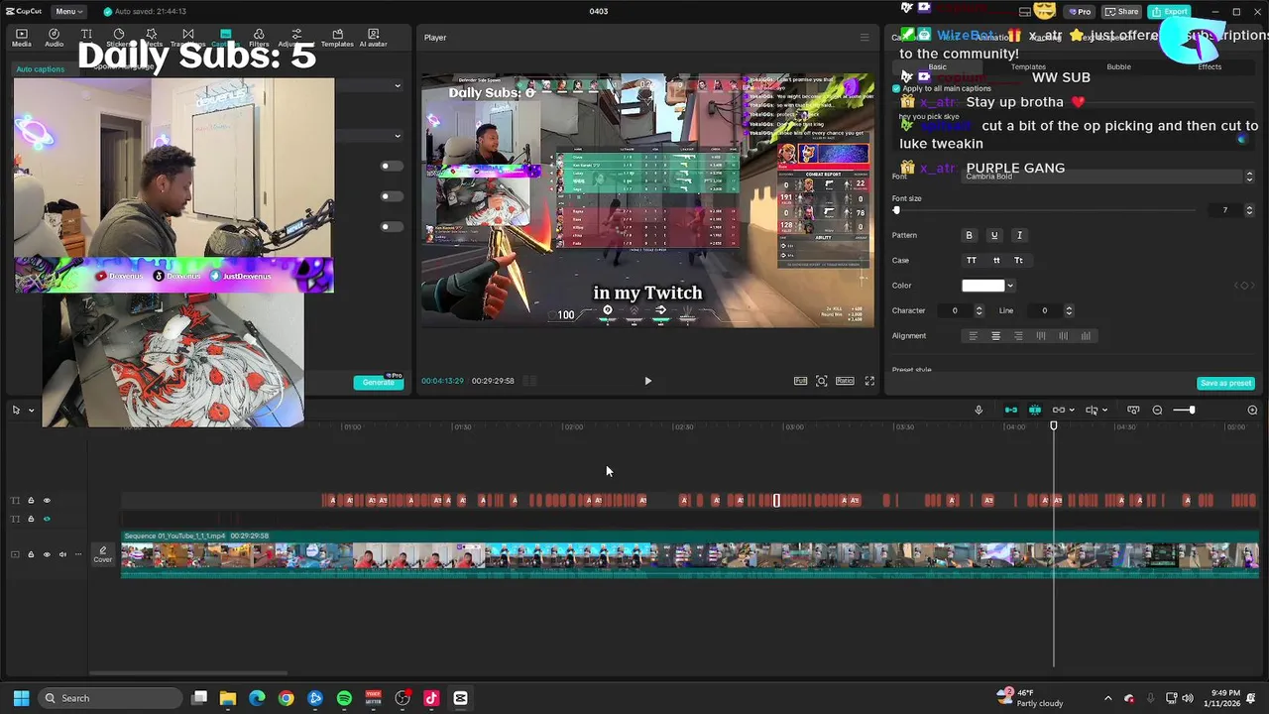Open the AI avatar panel

click(373, 38)
